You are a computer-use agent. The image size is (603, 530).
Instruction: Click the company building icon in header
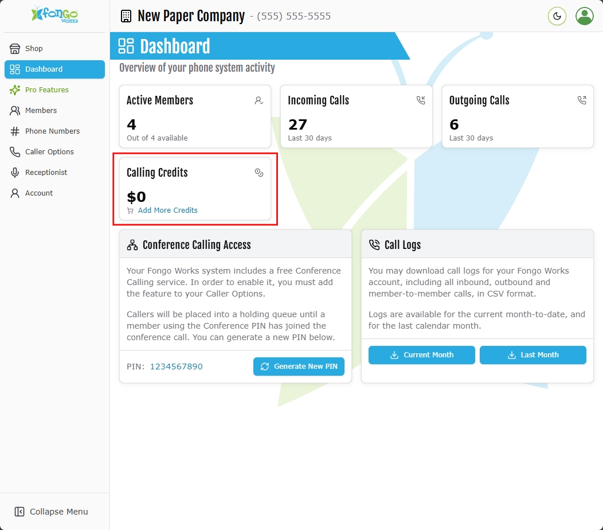pos(126,16)
